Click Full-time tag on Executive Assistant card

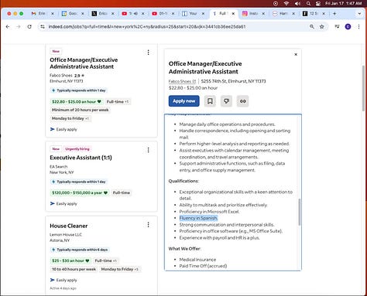pyautogui.click(x=122, y=192)
